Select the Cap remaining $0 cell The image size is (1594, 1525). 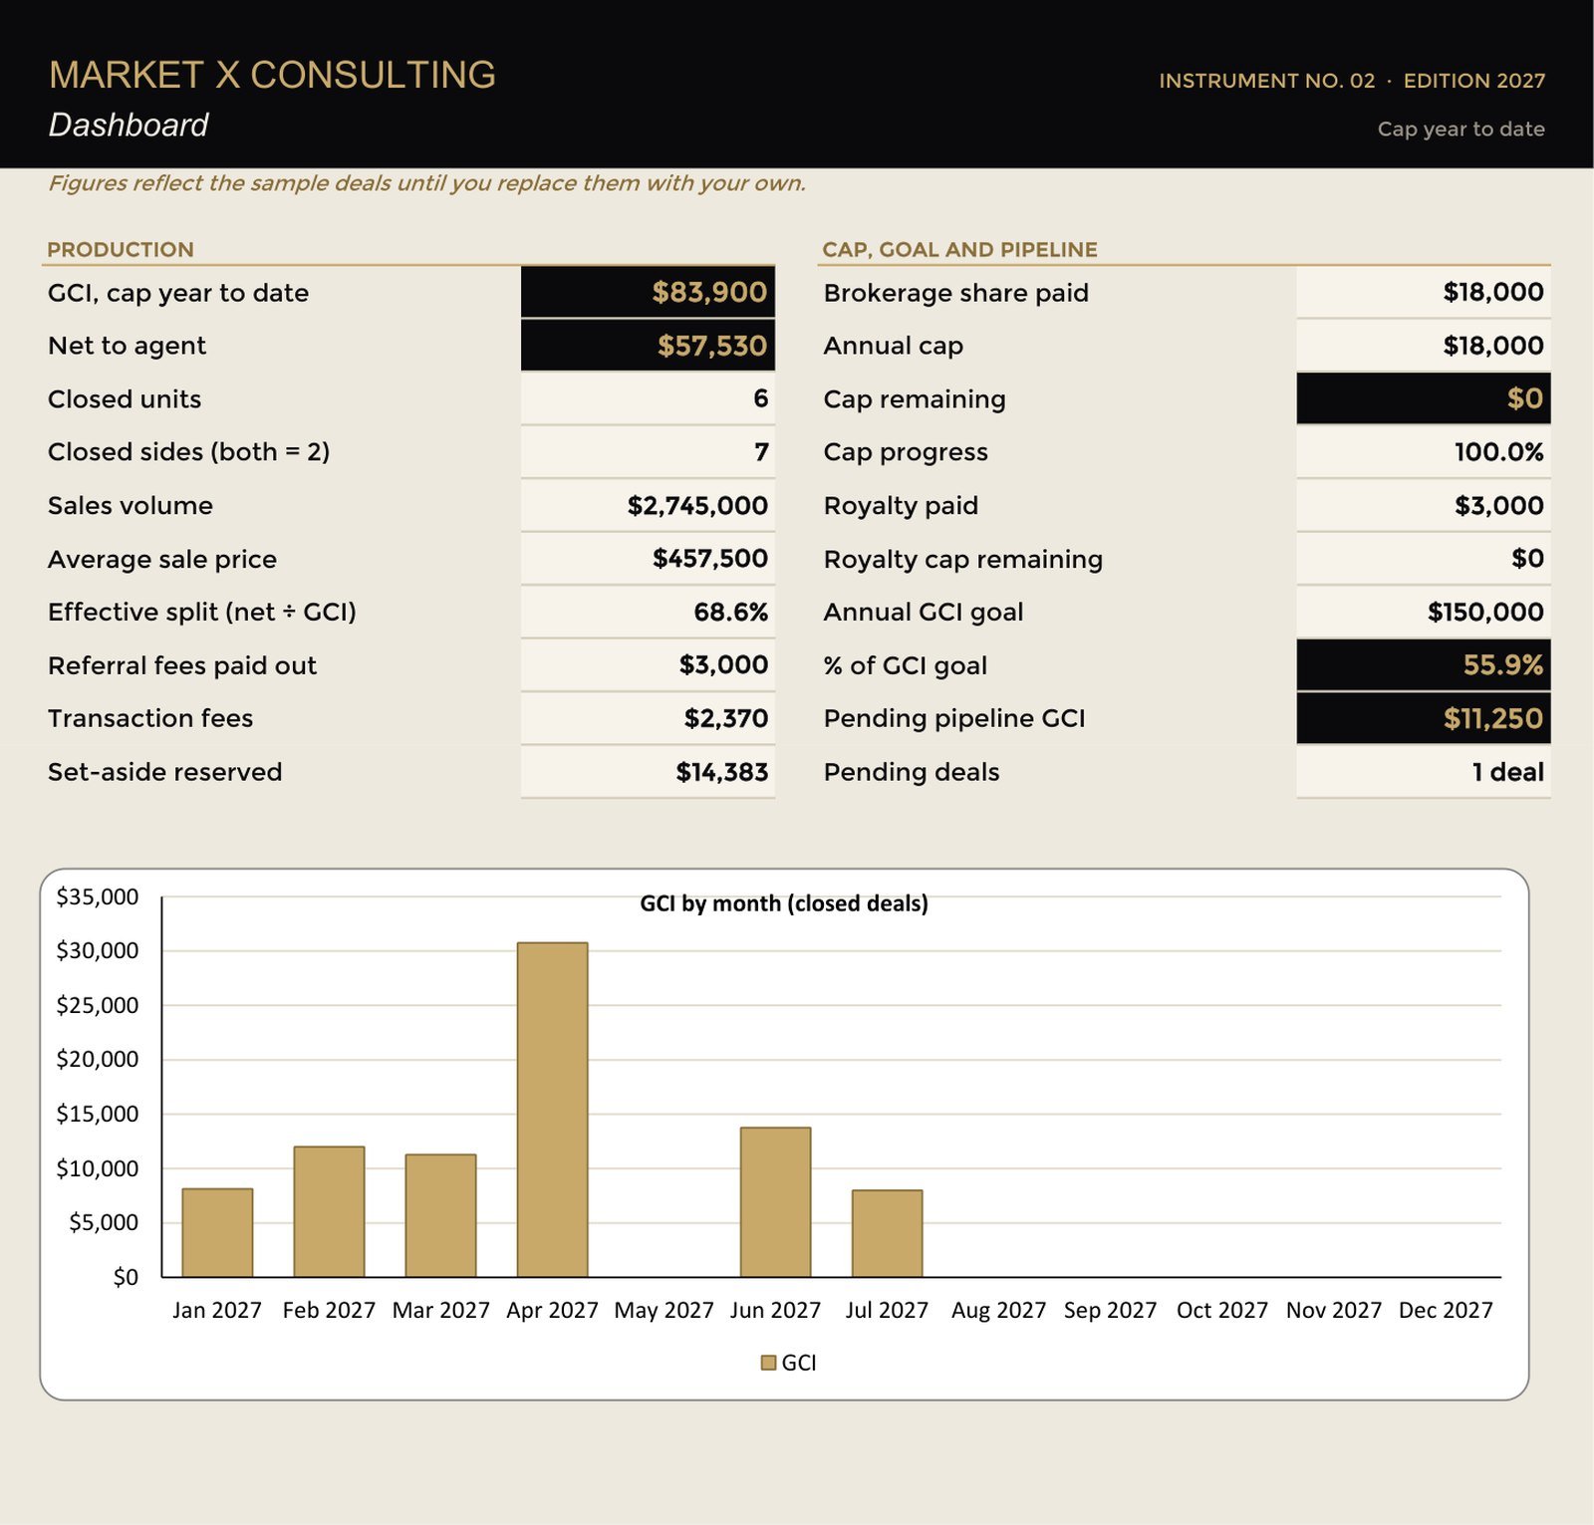coord(1424,398)
